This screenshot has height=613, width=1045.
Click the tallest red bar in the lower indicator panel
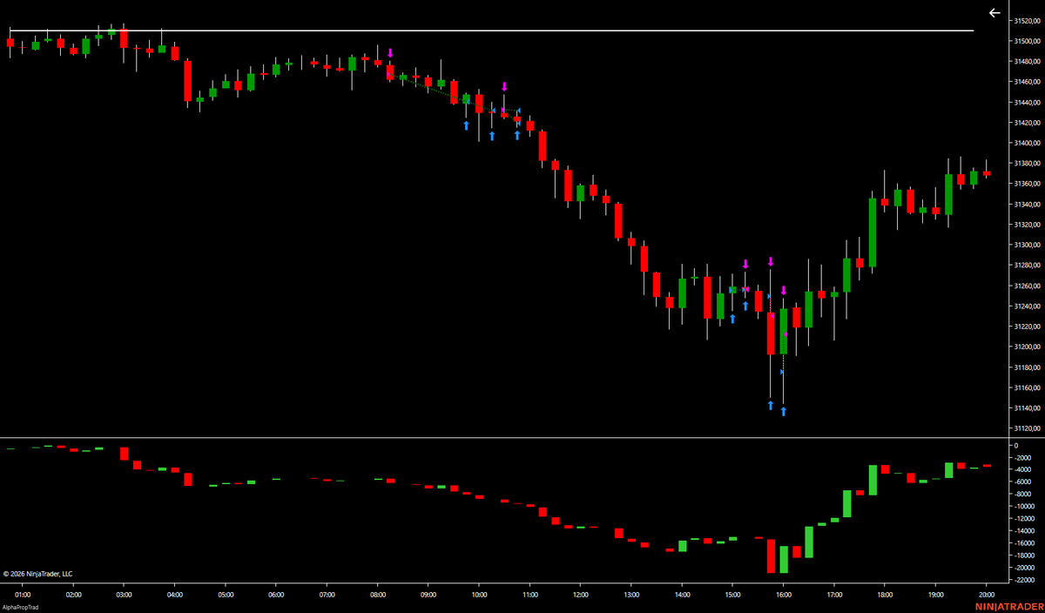click(771, 556)
